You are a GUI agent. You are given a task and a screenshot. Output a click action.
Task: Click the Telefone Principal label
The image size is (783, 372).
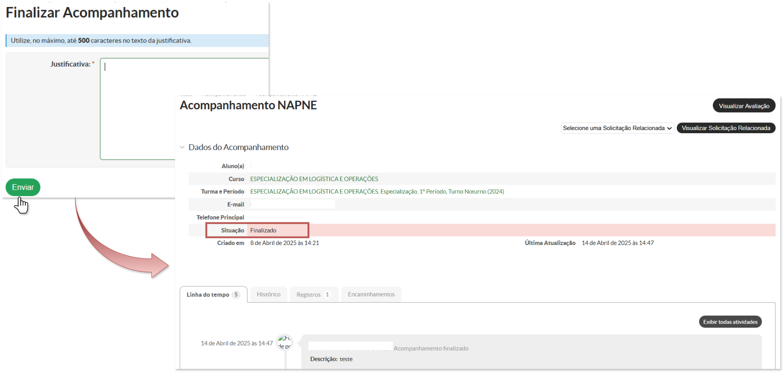coord(220,217)
